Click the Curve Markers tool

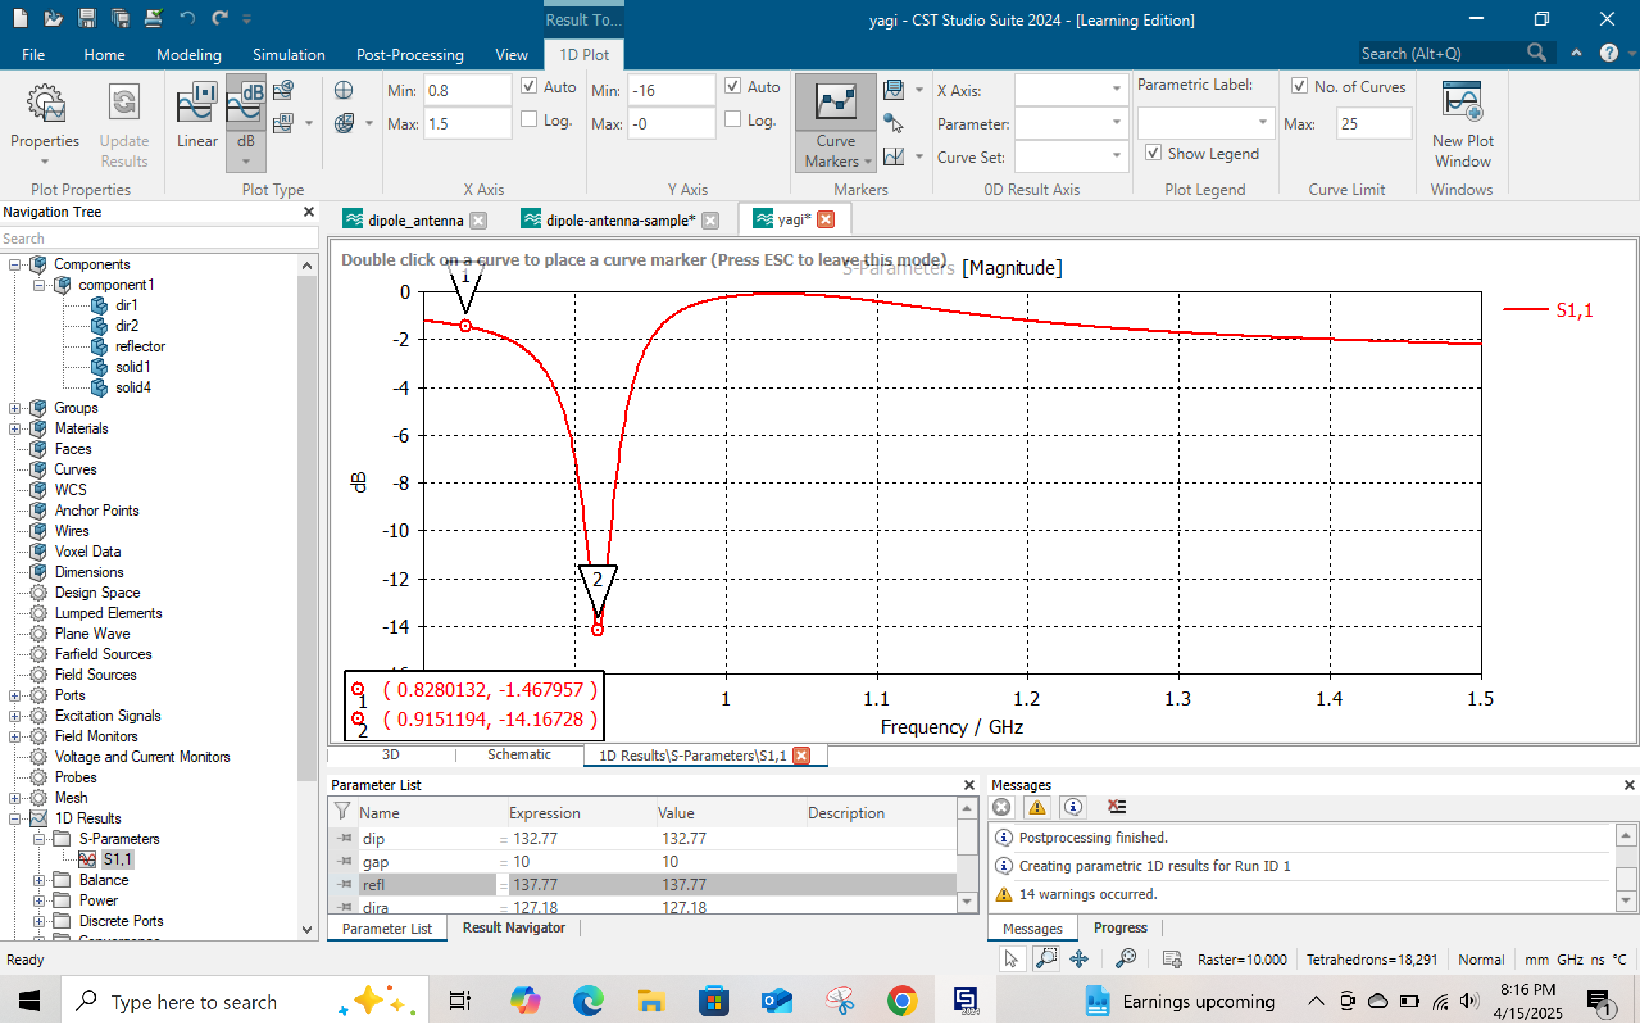[836, 103]
